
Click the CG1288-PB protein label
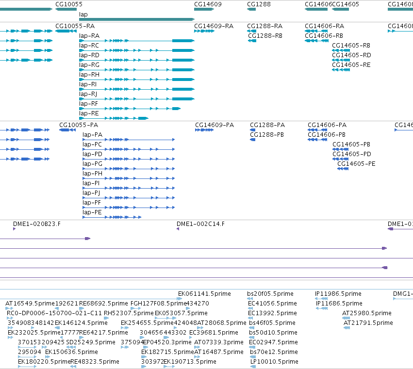pos(267,135)
